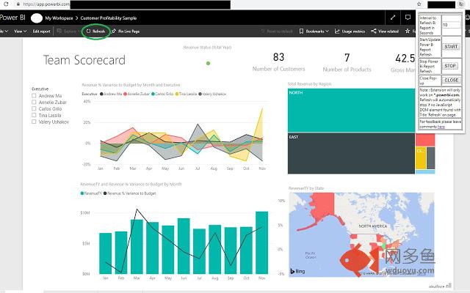Click the feedback comments 'here' link

point(441,127)
